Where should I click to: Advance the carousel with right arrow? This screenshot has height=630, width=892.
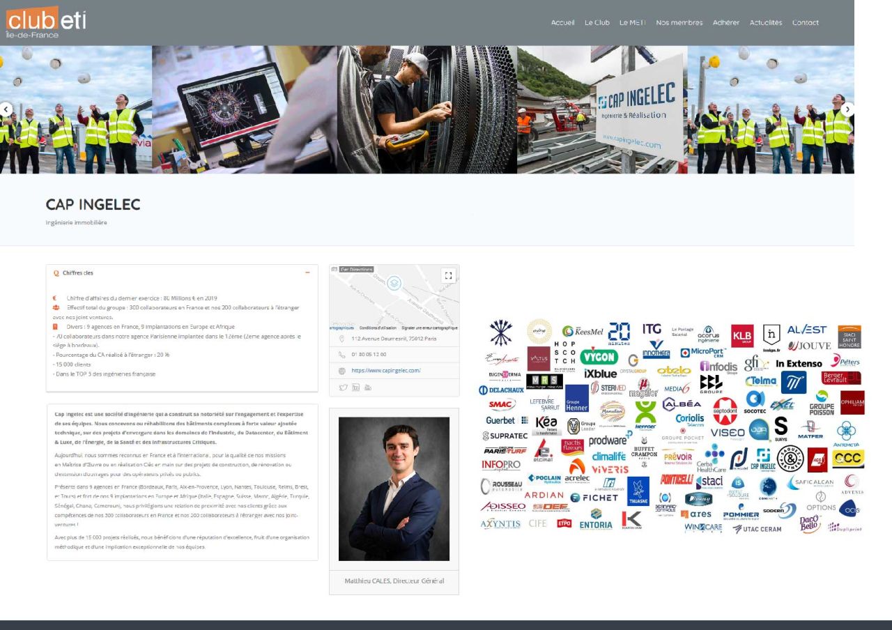click(847, 109)
